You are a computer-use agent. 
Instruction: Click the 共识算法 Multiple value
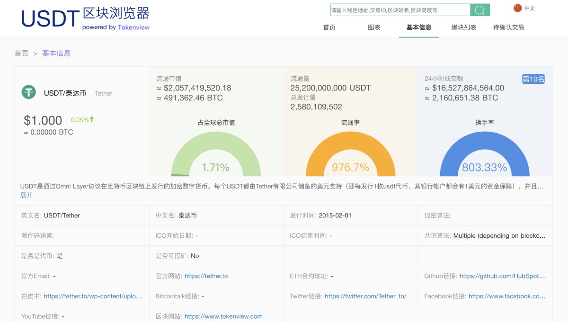[x=499, y=235]
